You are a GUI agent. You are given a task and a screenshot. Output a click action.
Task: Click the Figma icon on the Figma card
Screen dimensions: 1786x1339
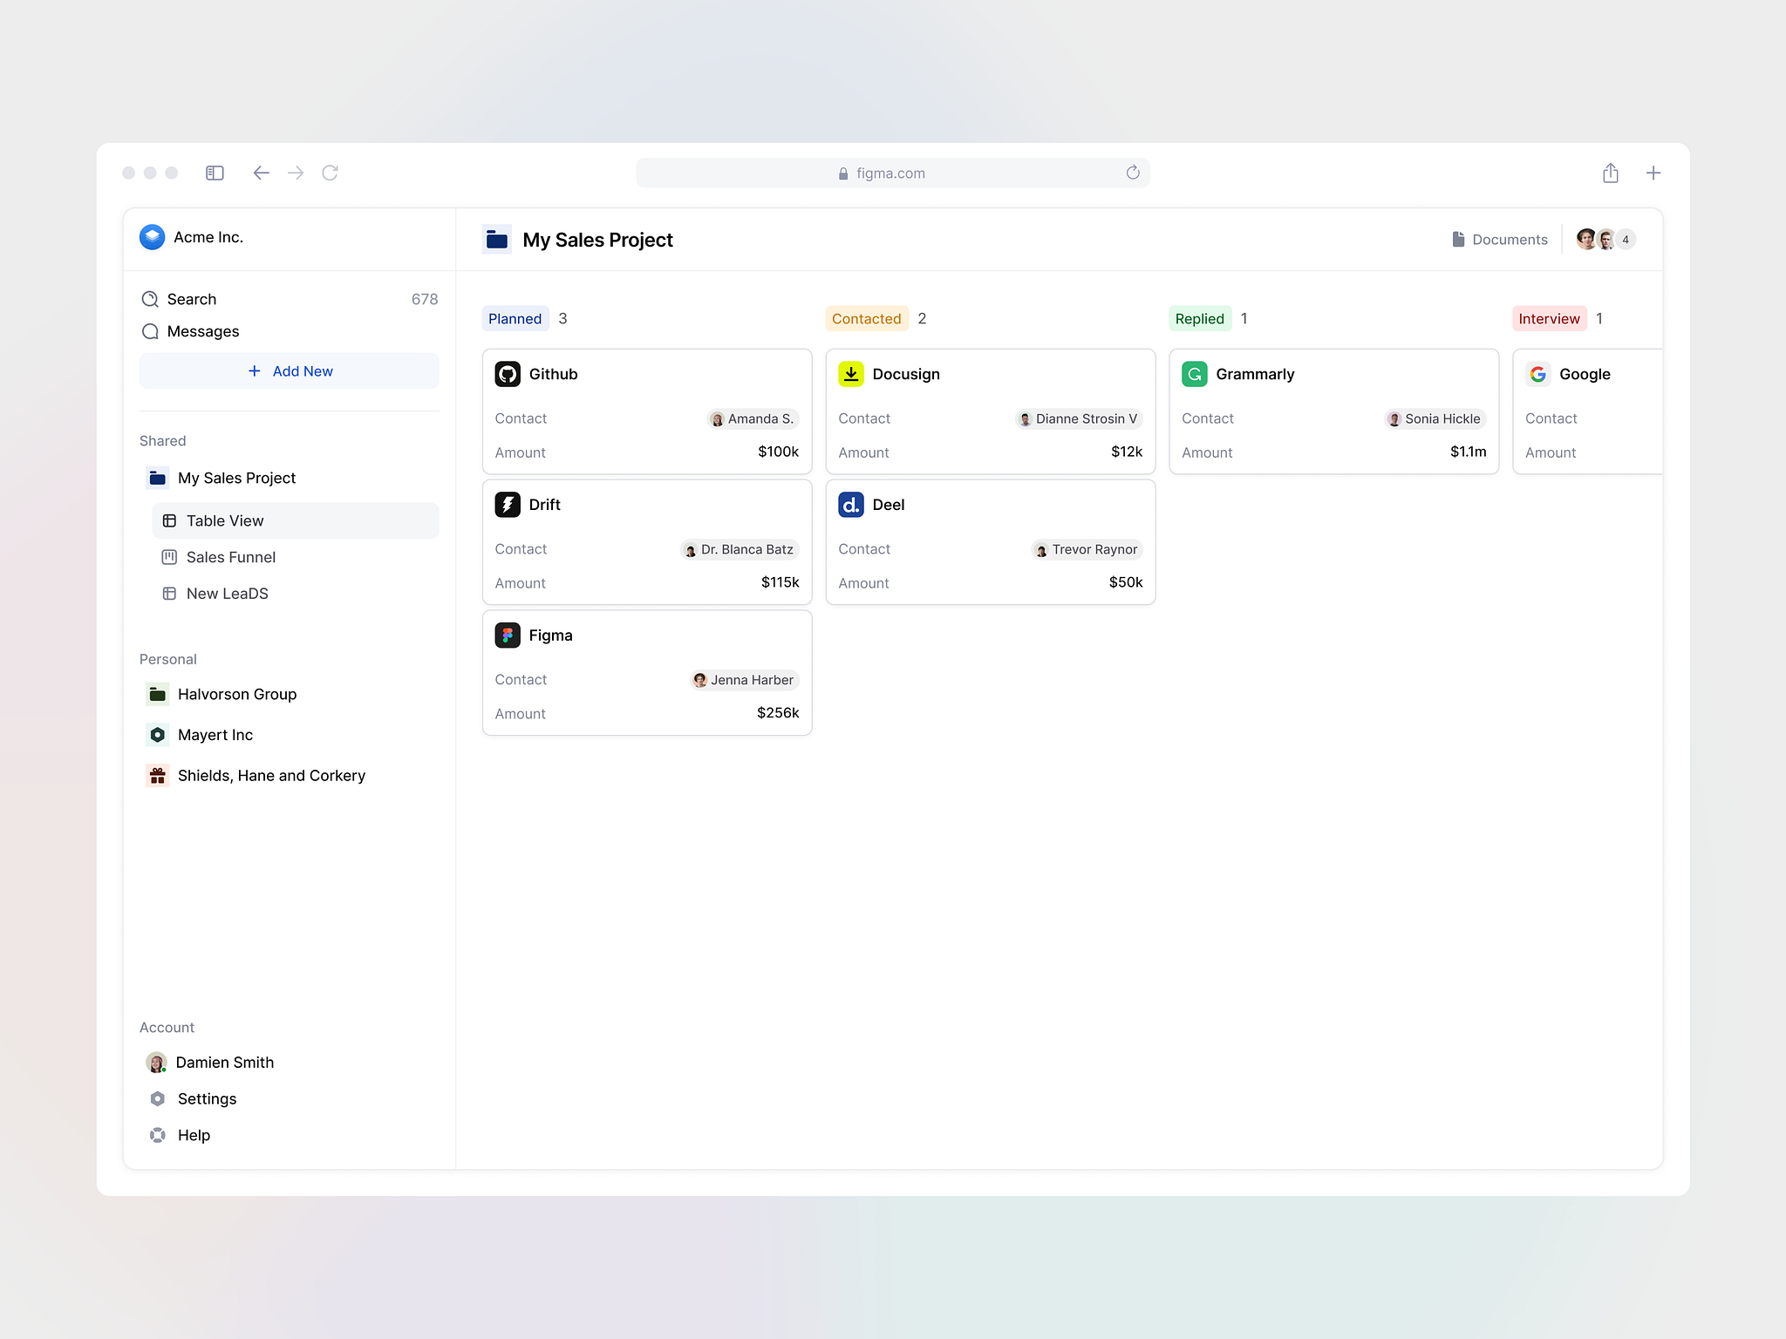(x=507, y=635)
